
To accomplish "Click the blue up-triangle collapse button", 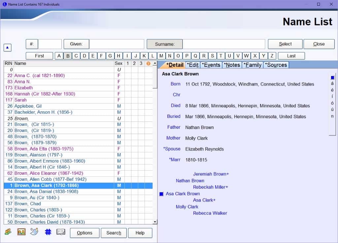I will point(8,48).
